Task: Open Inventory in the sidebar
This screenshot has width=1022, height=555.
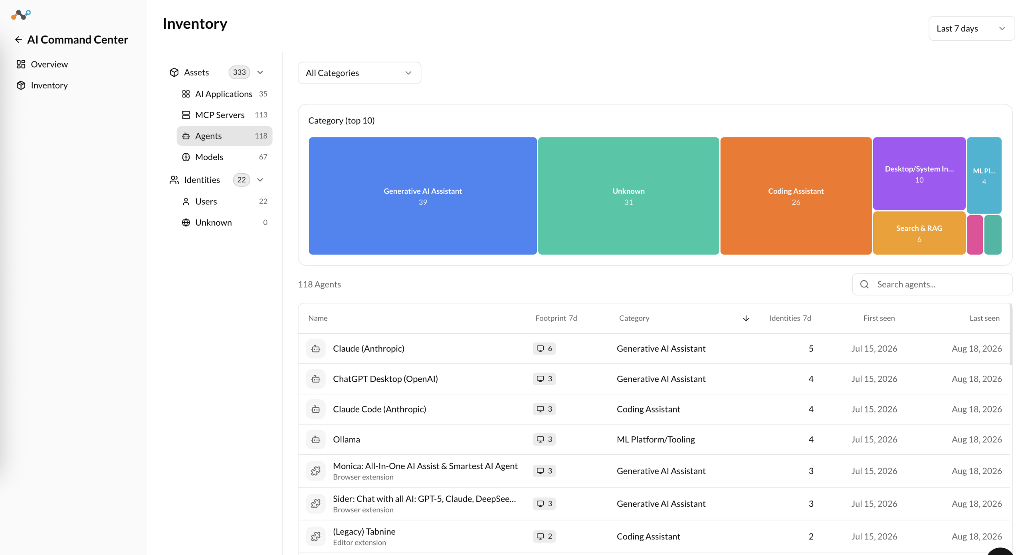Action: [x=49, y=85]
